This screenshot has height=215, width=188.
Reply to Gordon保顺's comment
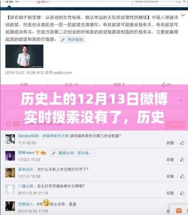pyautogui.click(x=170, y=143)
